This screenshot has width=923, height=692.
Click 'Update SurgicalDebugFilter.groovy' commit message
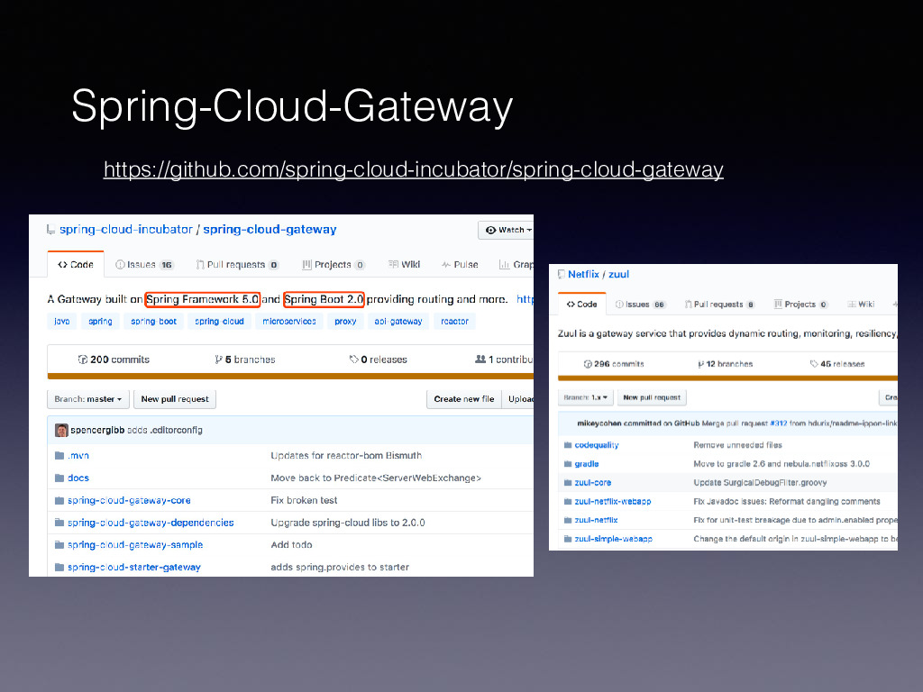pyautogui.click(x=760, y=483)
